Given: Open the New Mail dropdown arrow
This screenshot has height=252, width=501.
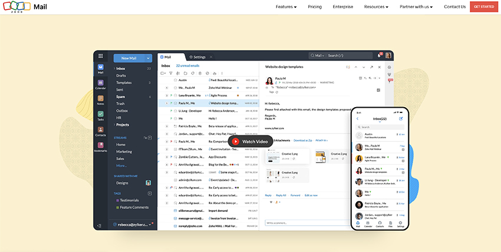Looking at the screenshot, I should (x=149, y=58).
